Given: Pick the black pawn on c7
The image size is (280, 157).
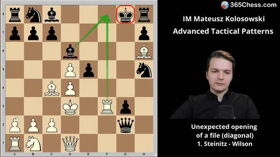Looking at the screenshot, I should pos(52,33).
